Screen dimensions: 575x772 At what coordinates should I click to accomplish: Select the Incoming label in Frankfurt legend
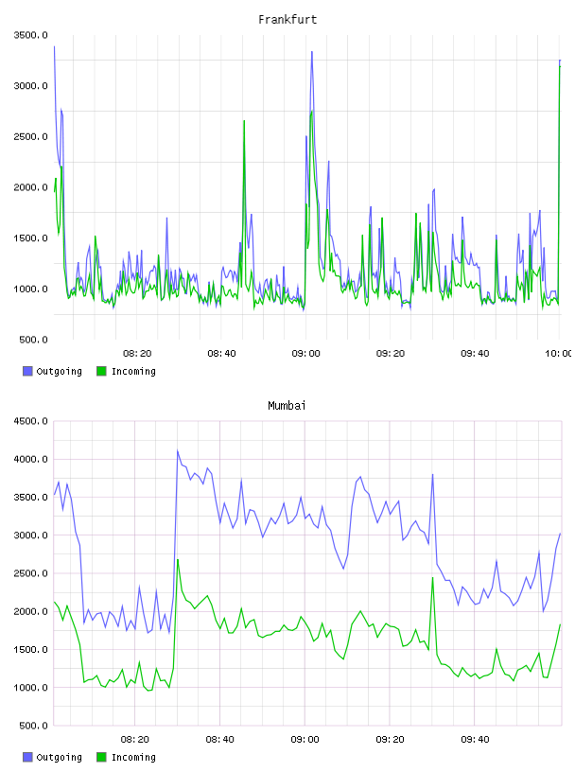point(133,371)
